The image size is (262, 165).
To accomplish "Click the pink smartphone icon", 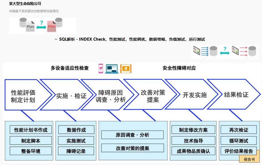I will pyautogui.click(x=101, y=69).
